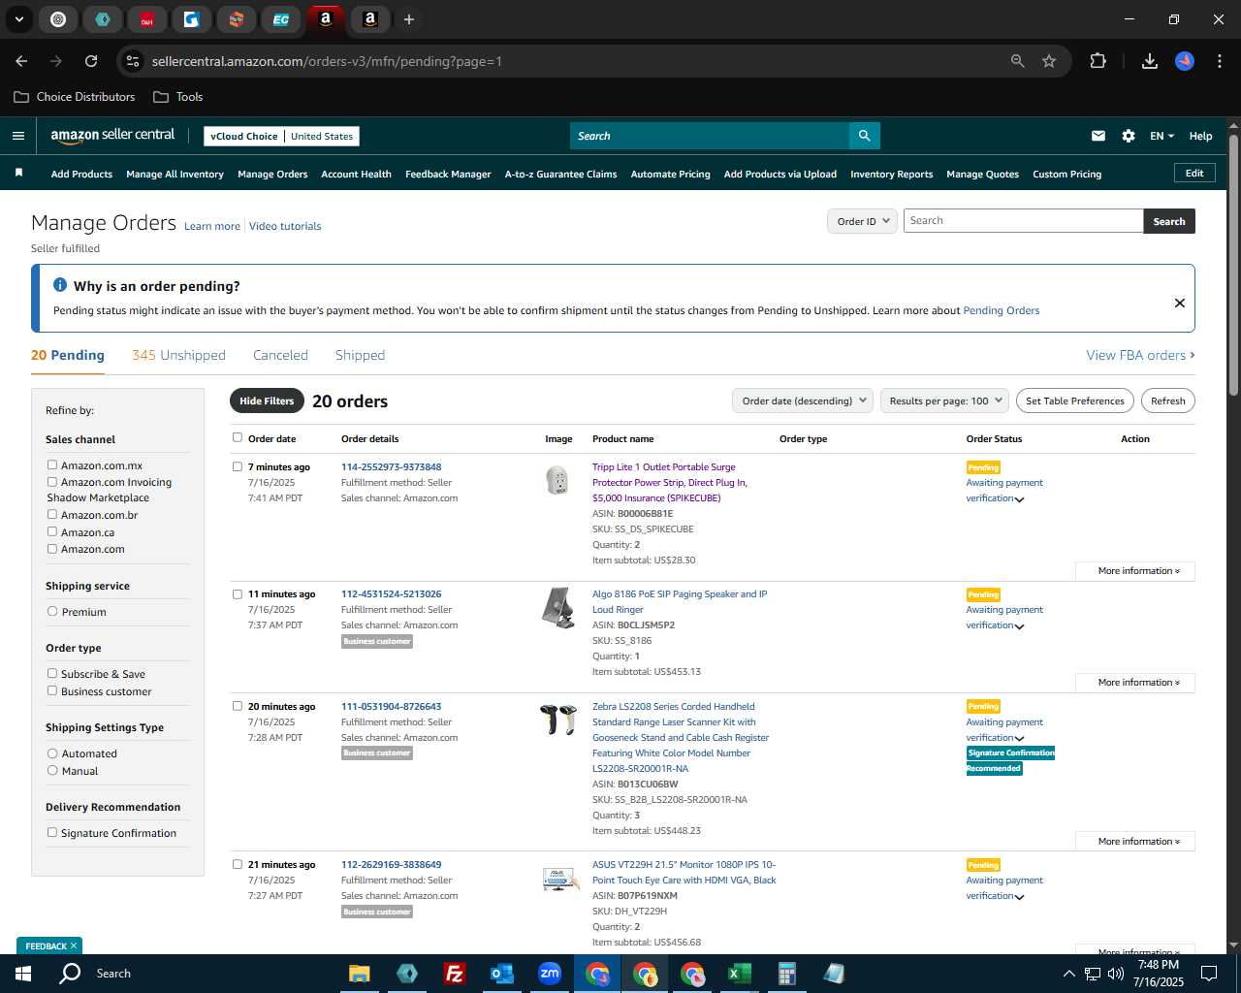Click the Seller Central top search field
Viewport: 1241px width, 993px height.
click(x=710, y=136)
